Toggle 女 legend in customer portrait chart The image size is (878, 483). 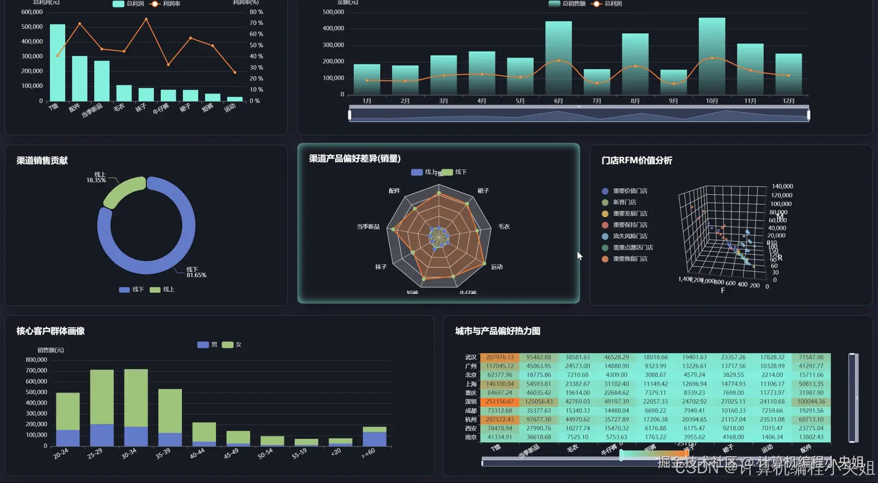(231, 345)
